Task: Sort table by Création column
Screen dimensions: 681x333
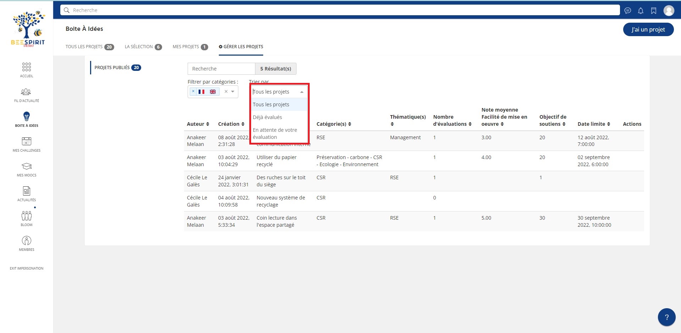Action: pyautogui.click(x=231, y=124)
